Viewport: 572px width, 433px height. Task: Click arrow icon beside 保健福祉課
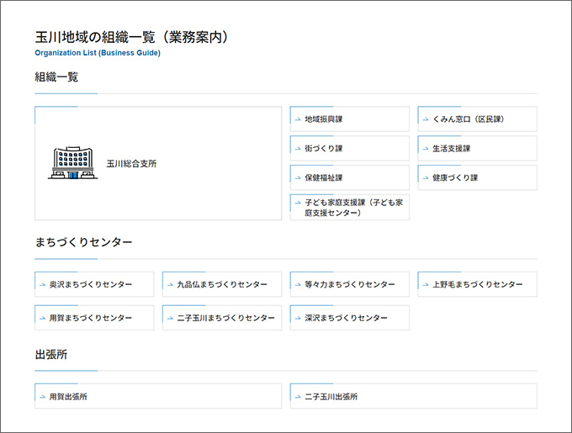click(298, 178)
